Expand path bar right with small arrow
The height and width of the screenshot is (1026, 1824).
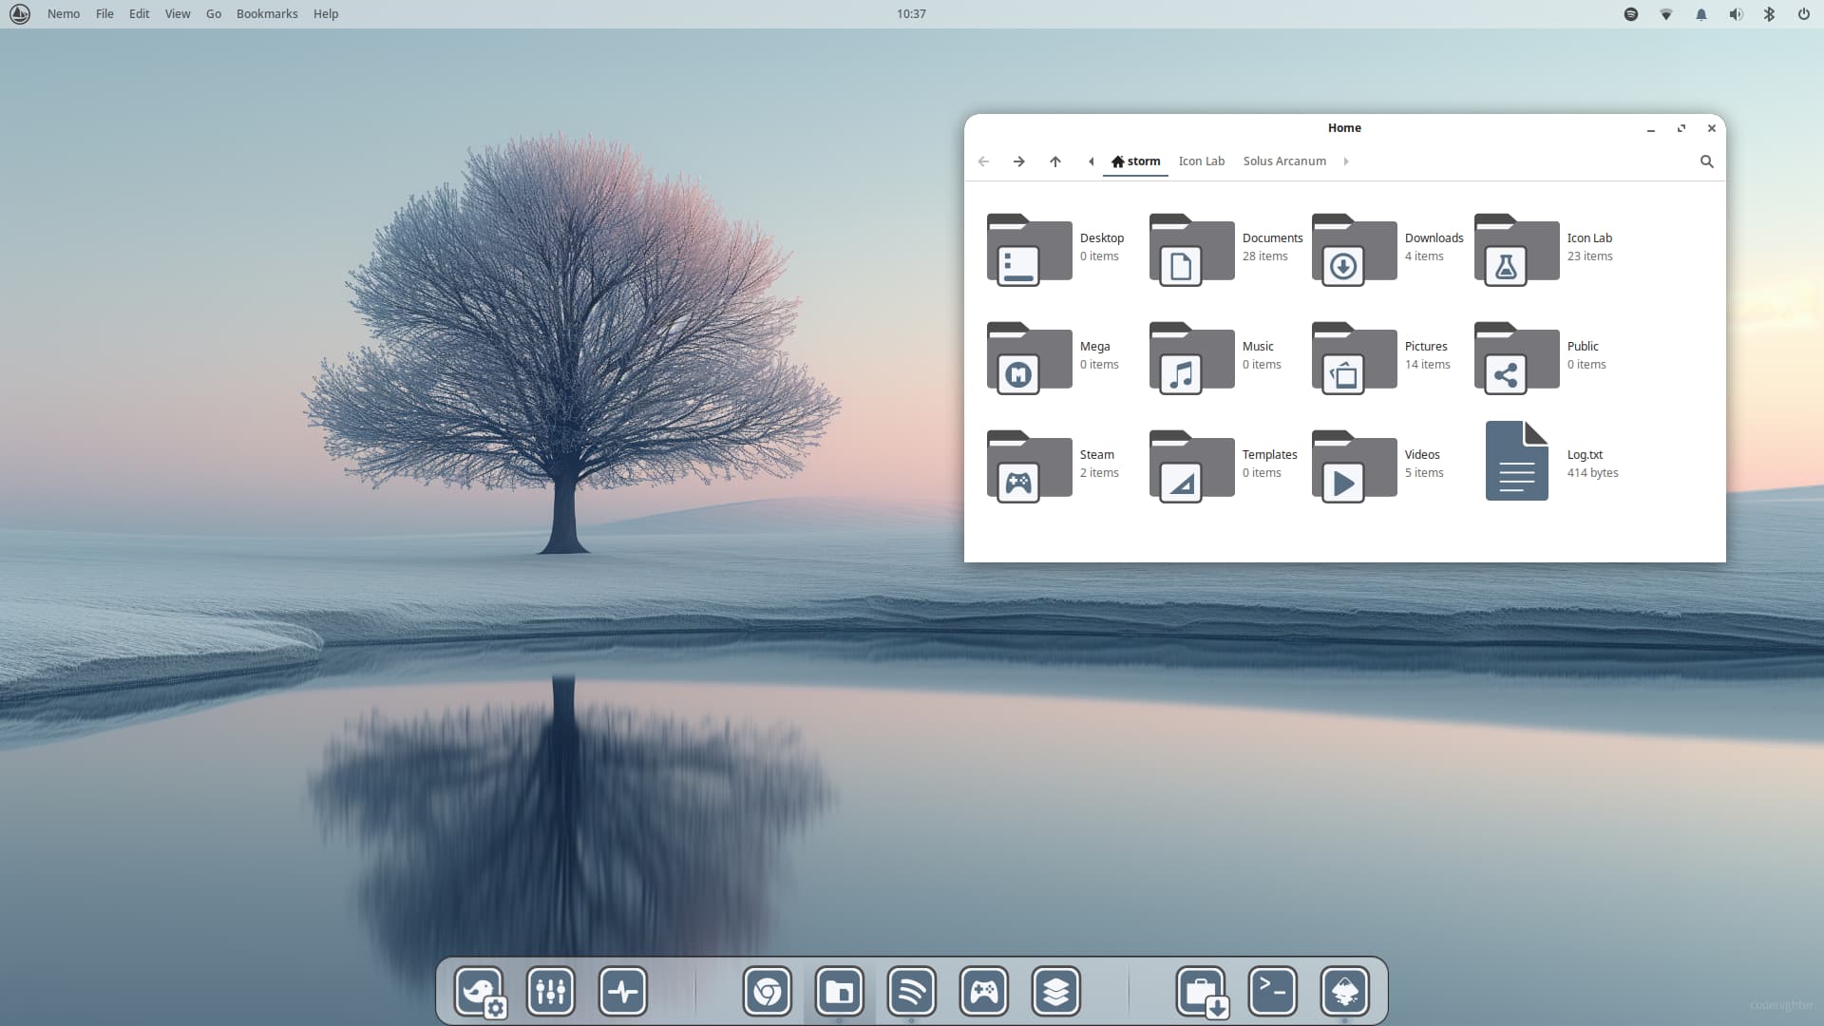(x=1346, y=161)
